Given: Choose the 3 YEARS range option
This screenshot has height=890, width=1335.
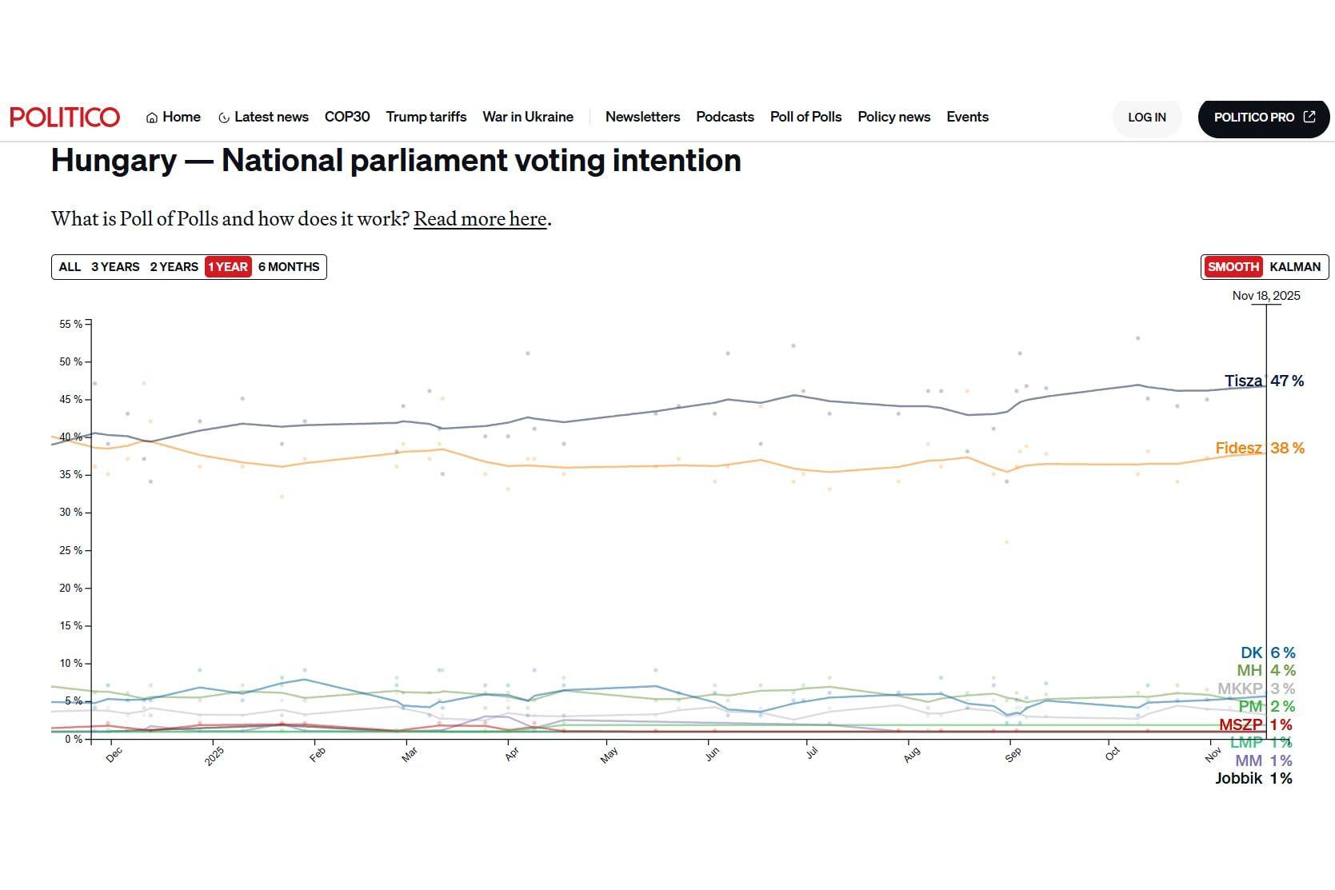Looking at the screenshot, I should (115, 267).
